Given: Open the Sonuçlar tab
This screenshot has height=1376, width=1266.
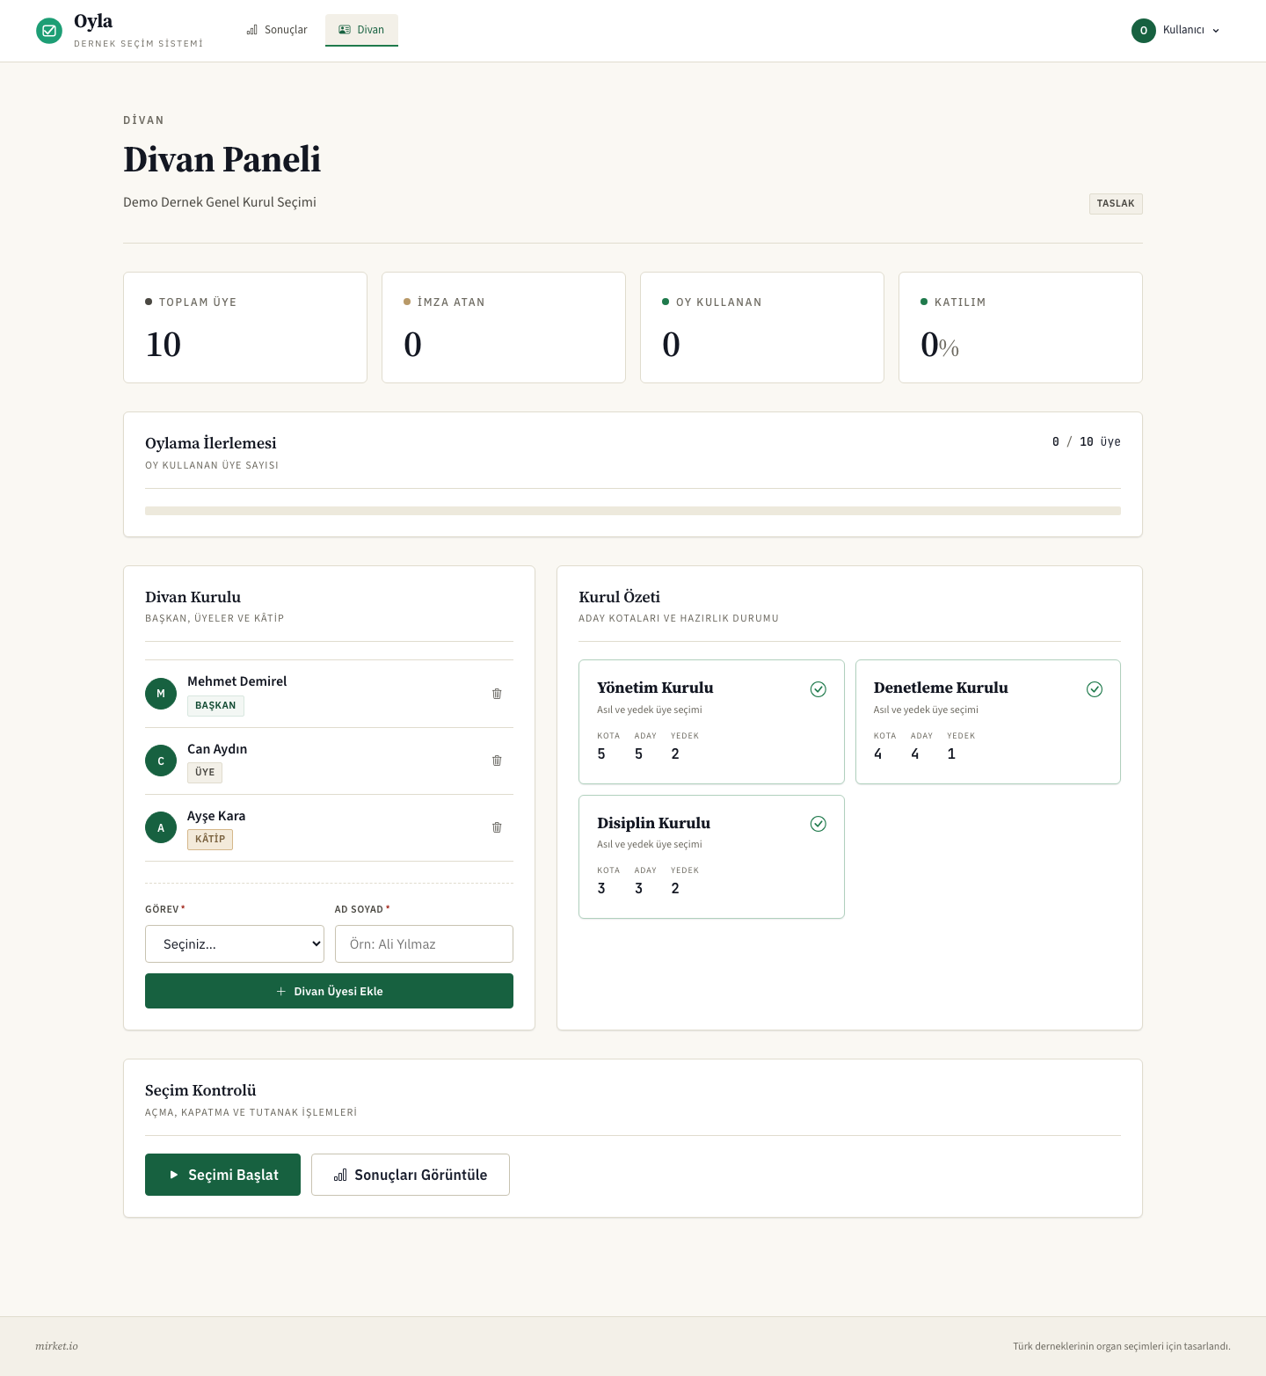Looking at the screenshot, I should click(x=277, y=30).
